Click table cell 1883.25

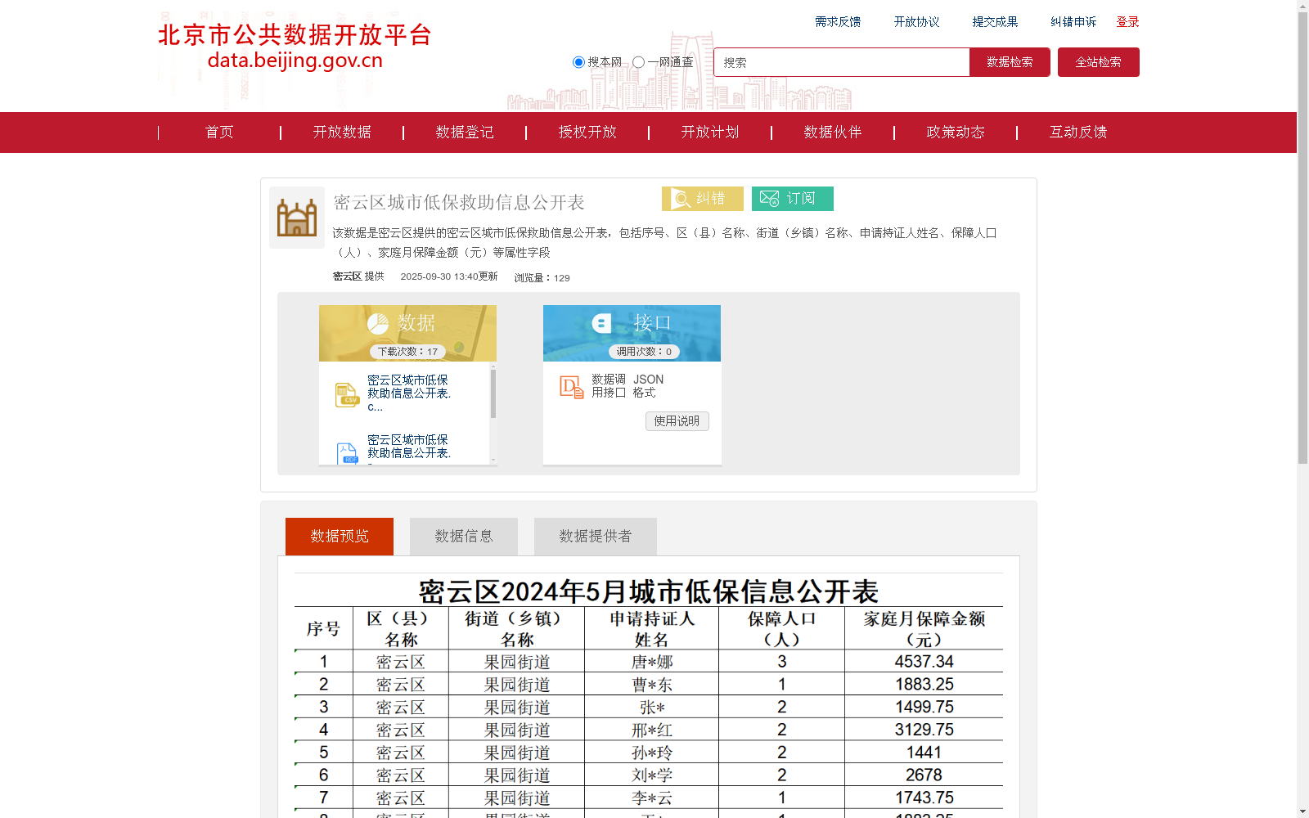coord(924,685)
